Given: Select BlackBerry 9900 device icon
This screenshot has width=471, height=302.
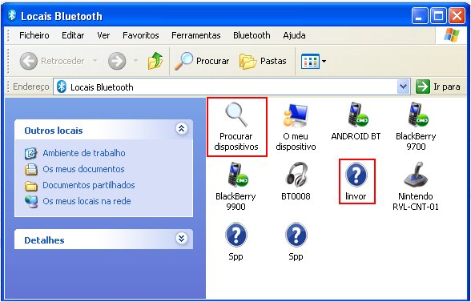Looking at the screenshot, I should pyautogui.click(x=238, y=175).
